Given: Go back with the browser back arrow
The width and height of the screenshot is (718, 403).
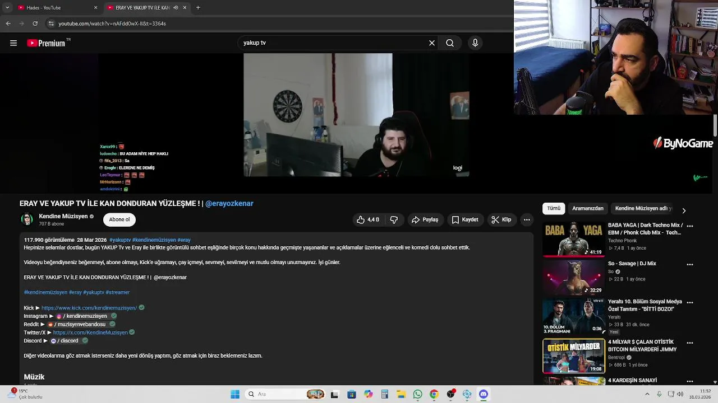Looking at the screenshot, I should [x=8, y=24].
